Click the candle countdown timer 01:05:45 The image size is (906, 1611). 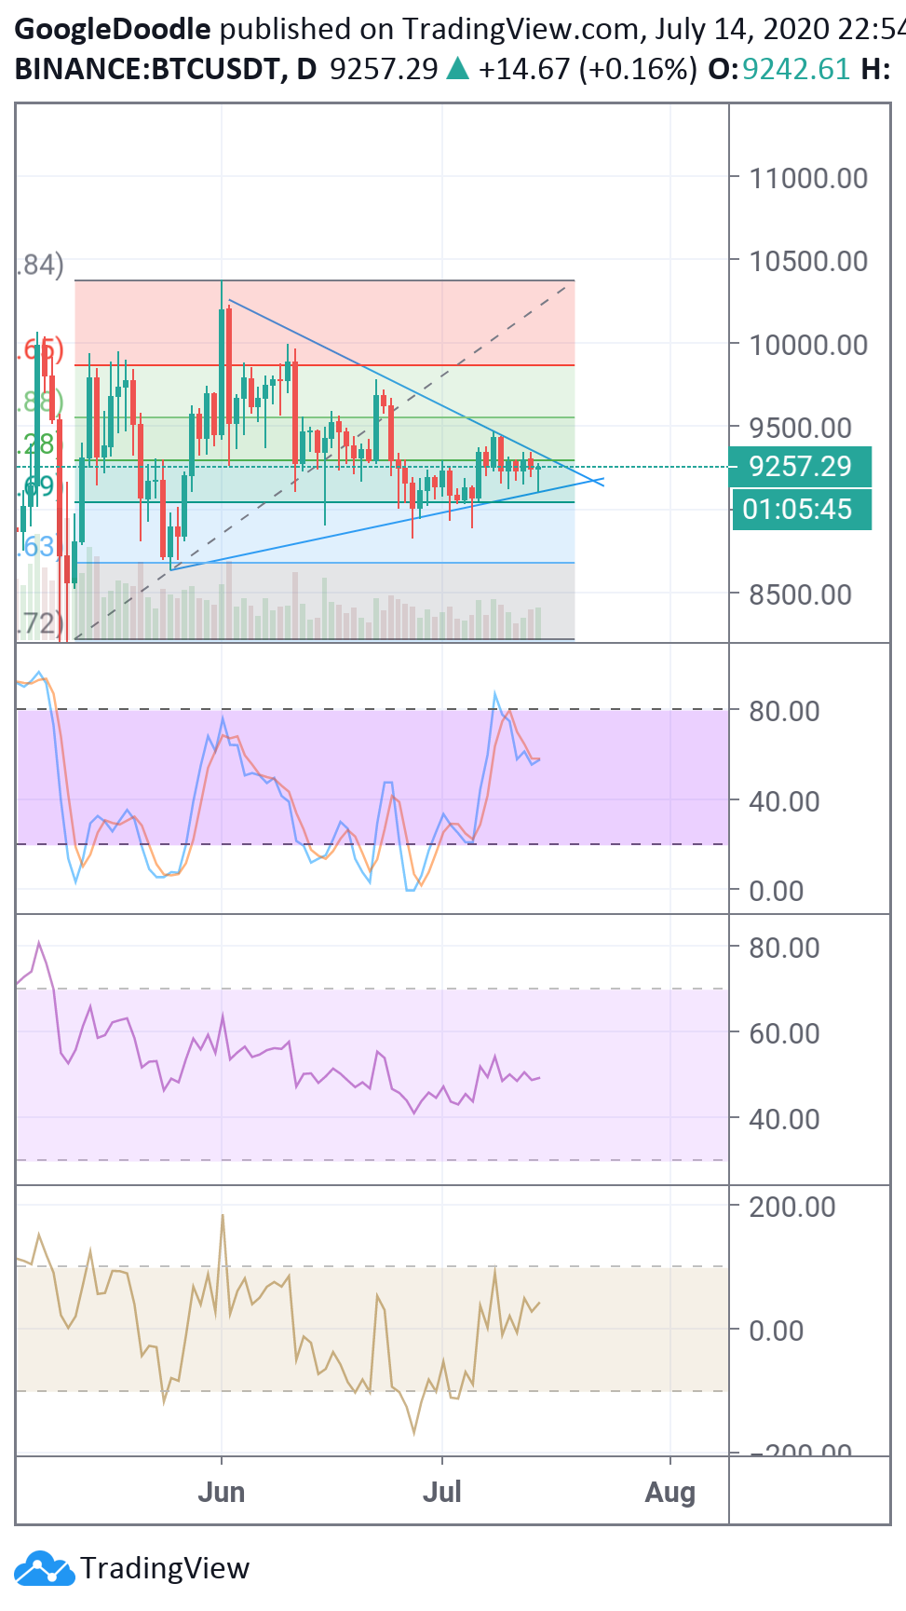tap(800, 510)
